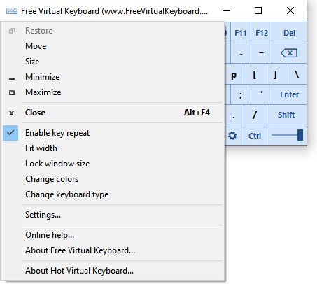Screen dimensions: 317x284
Task: Tap the Ctrl key
Action: [255, 136]
